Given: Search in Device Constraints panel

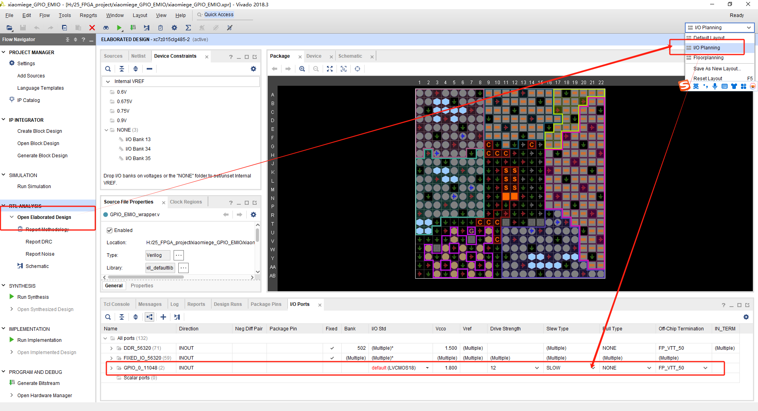Looking at the screenshot, I should pyautogui.click(x=108, y=69).
